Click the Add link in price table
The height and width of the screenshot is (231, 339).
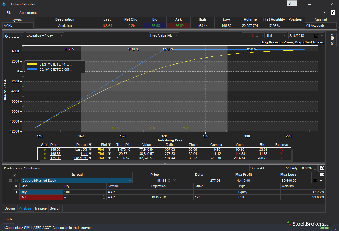tap(44, 145)
